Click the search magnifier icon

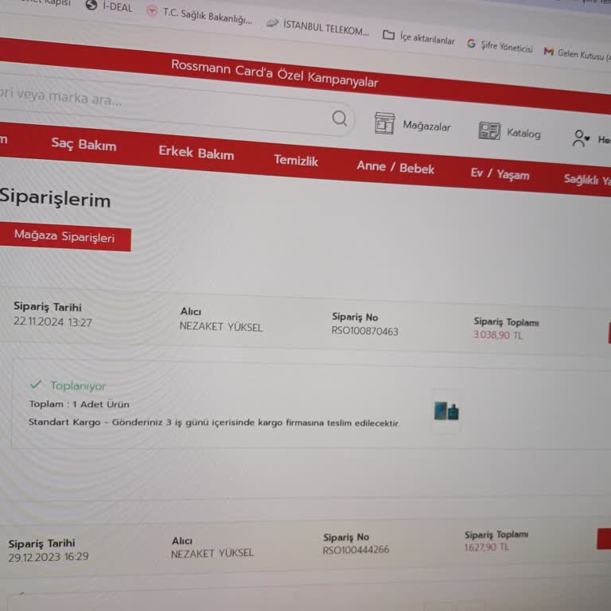tap(340, 118)
